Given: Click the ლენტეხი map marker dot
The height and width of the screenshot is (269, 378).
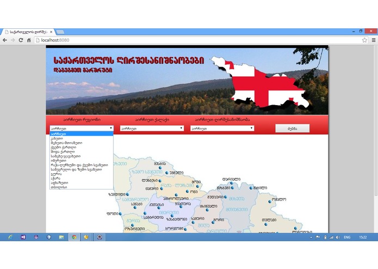Looking at the screenshot, I should [160, 181].
